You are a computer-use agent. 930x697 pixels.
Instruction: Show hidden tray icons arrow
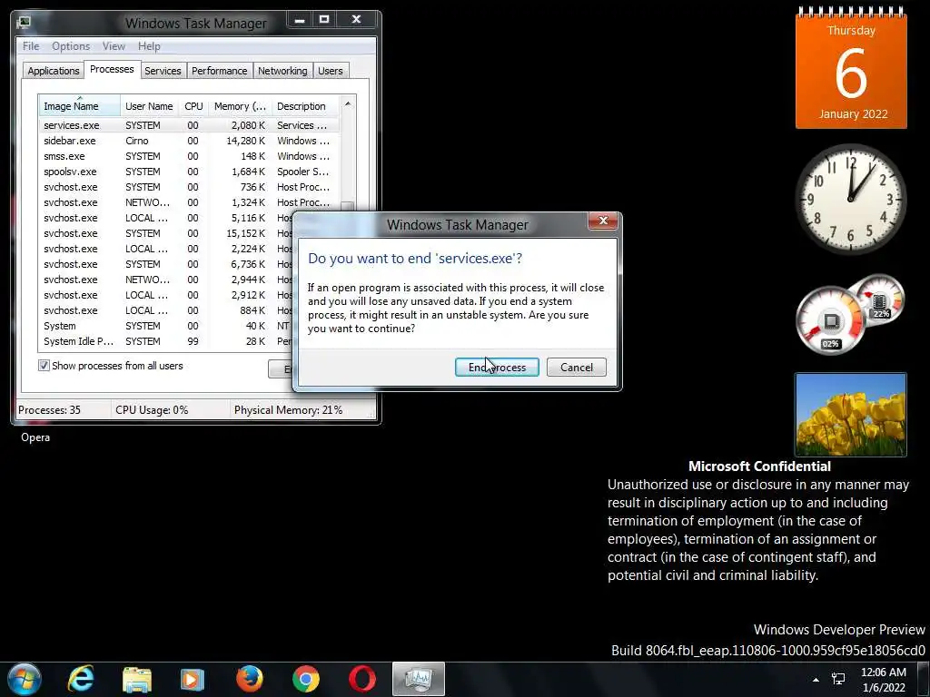816,679
